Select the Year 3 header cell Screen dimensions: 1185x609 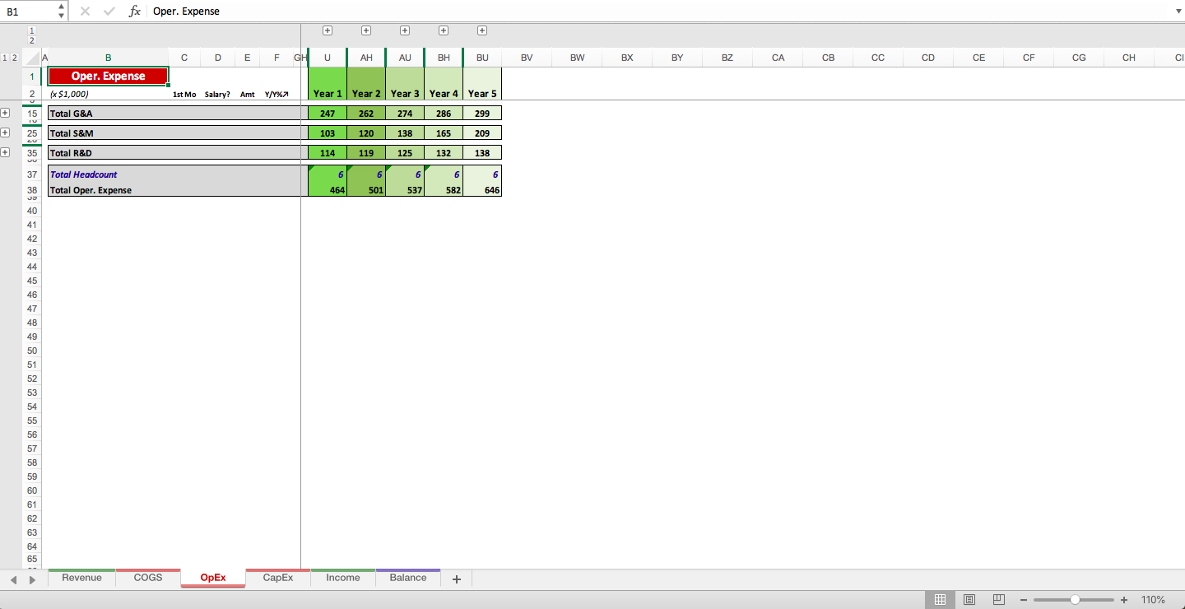[x=405, y=93]
